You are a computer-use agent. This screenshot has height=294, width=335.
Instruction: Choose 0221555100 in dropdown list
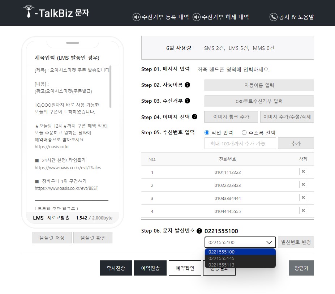240,252
